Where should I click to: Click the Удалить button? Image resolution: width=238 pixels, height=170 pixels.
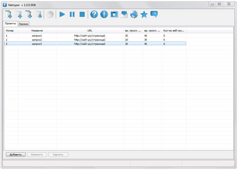(x=58, y=155)
